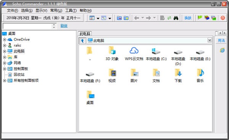Screen dimensions: 229x140
Task: Expand the 网络 tree node
Action: pyautogui.click(x=5, y=63)
